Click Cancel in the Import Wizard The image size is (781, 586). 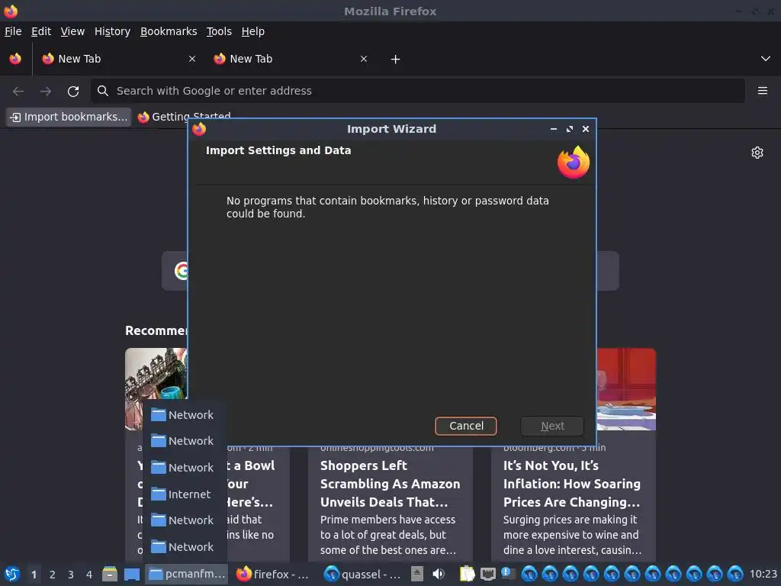pyautogui.click(x=466, y=426)
